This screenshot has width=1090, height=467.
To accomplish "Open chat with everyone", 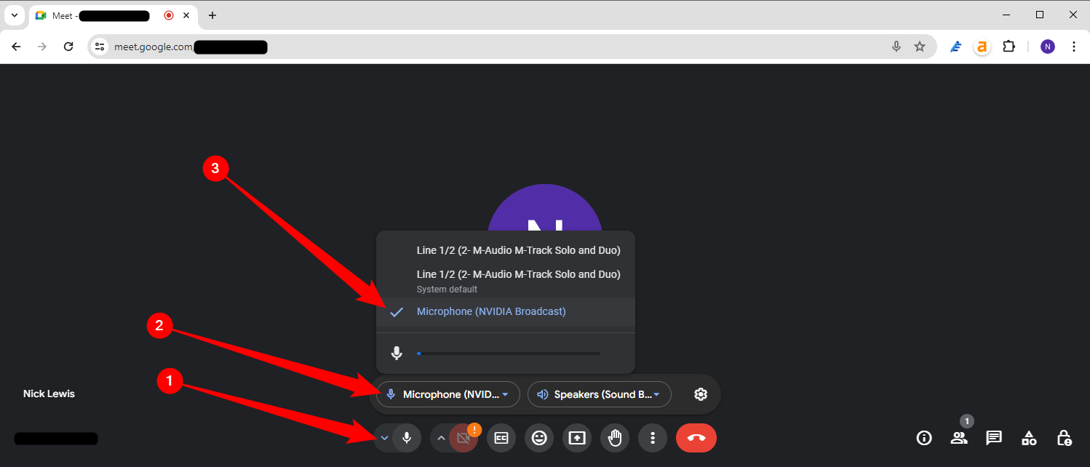I will pos(994,438).
